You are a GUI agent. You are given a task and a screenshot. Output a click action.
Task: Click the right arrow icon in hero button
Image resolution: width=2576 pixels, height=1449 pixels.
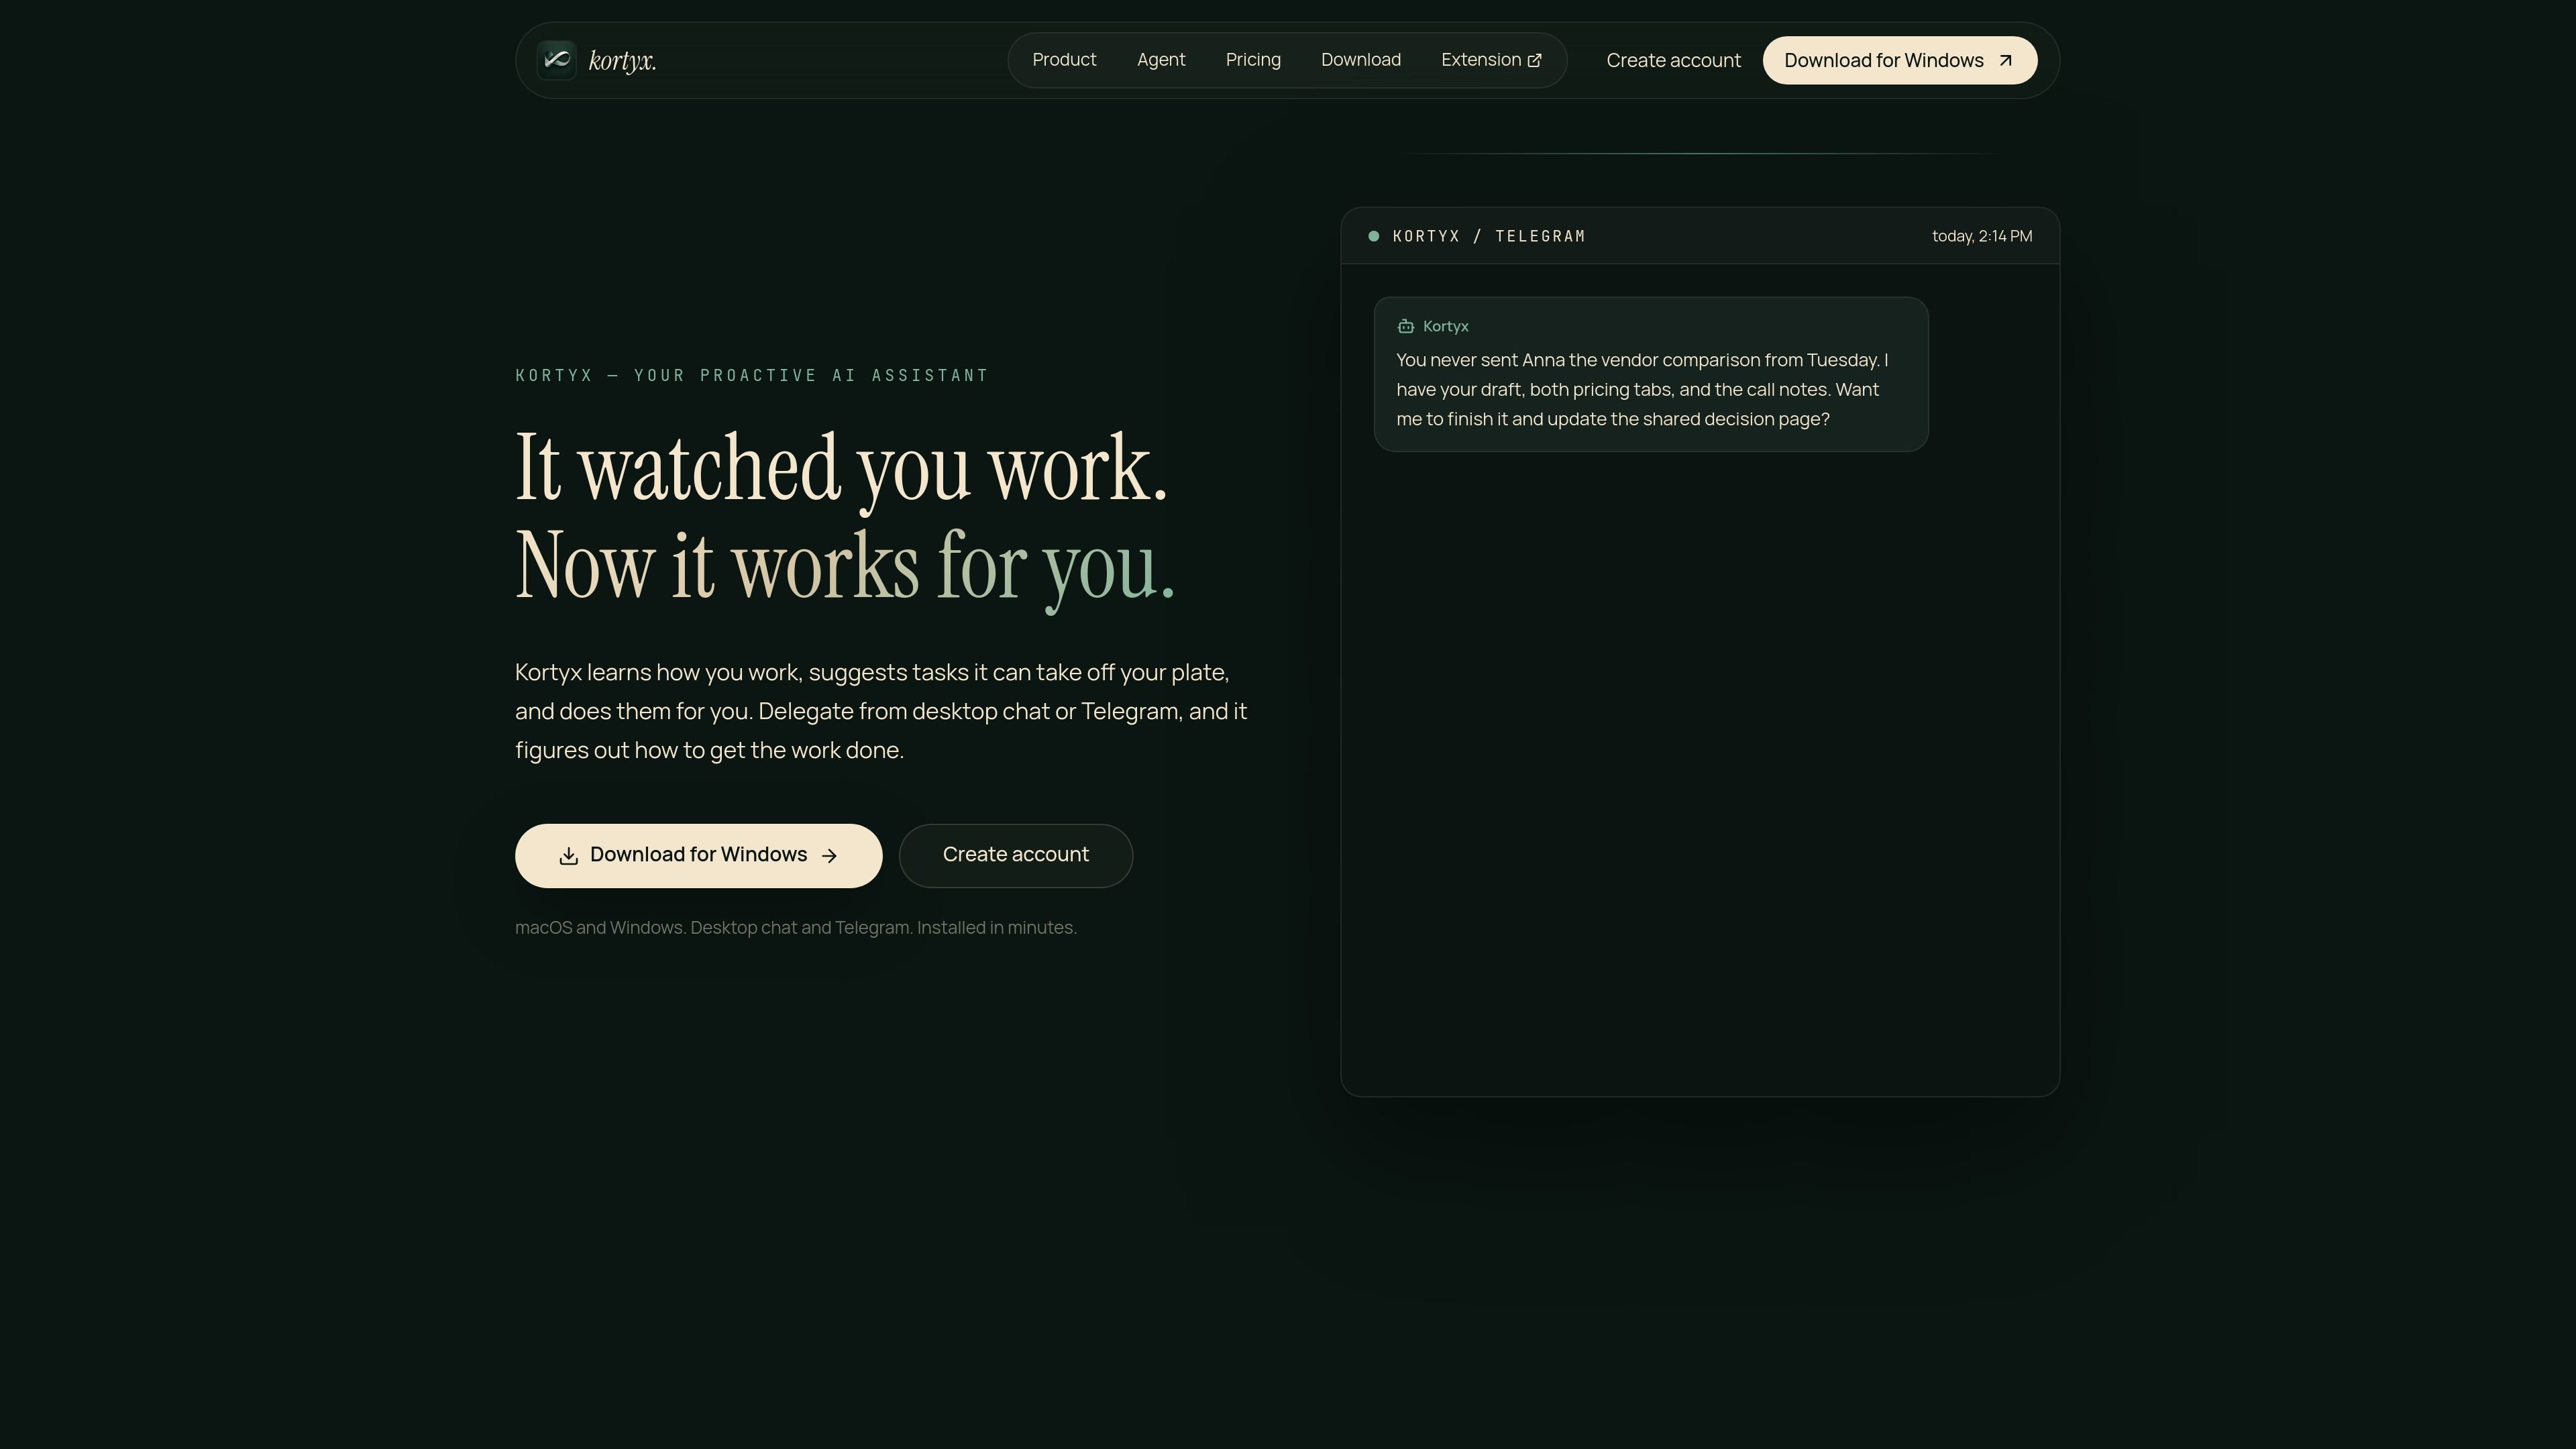[829, 856]
